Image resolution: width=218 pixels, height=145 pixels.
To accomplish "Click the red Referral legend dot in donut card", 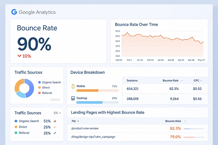I will [x=40, y=93].
